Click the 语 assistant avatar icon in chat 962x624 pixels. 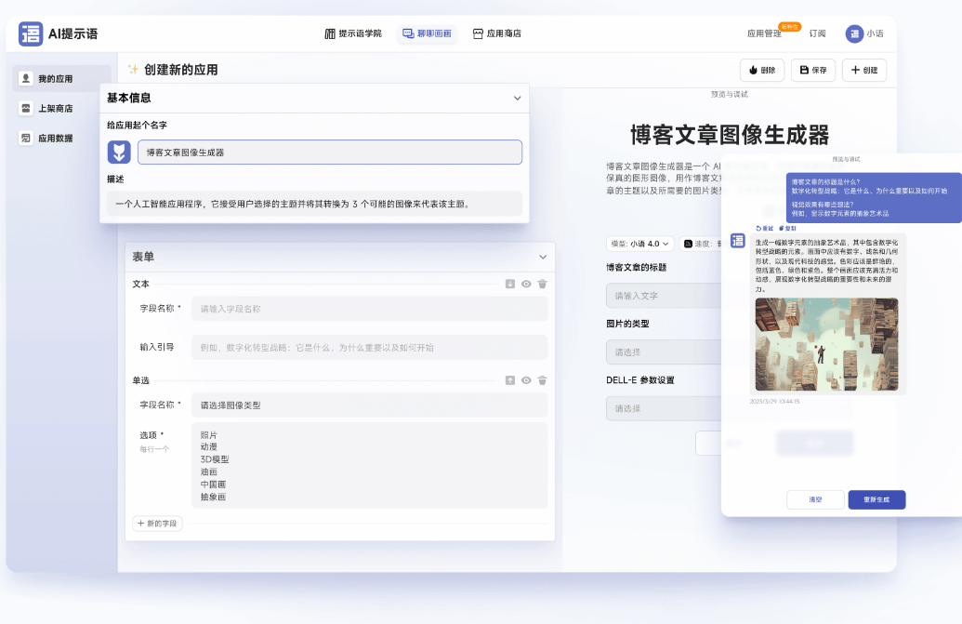tap(738, 240)
